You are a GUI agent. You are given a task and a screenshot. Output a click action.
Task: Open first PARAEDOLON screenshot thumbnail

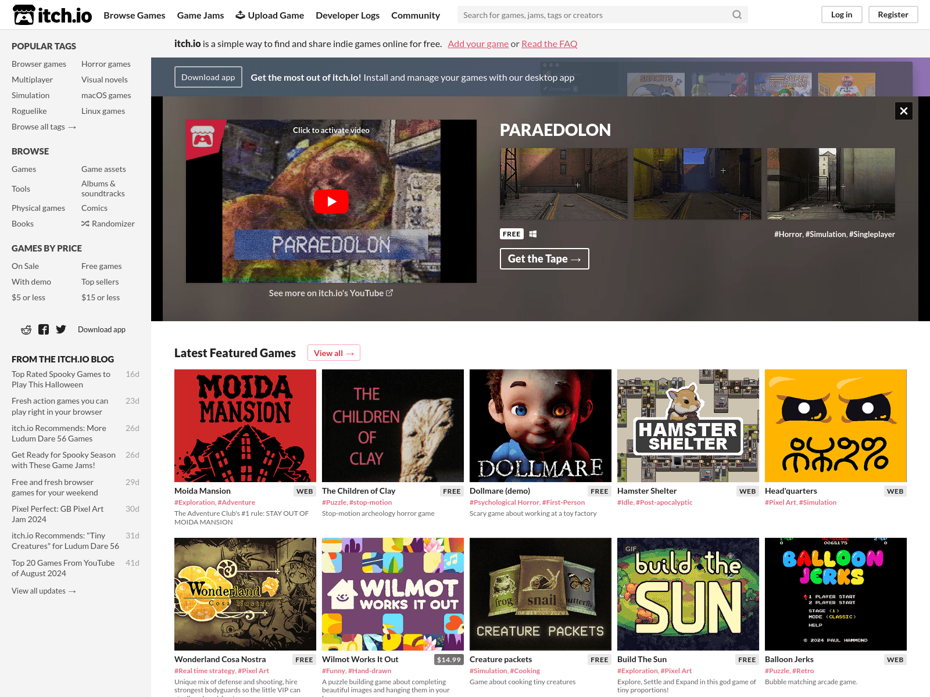coord(564,184)
